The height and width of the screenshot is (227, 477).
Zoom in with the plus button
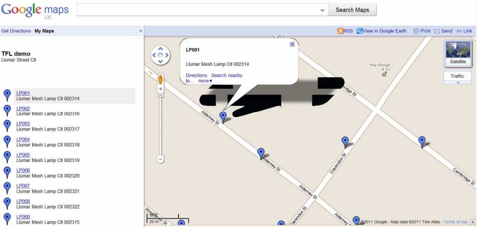pyautogui.click(x=161, y=89)
